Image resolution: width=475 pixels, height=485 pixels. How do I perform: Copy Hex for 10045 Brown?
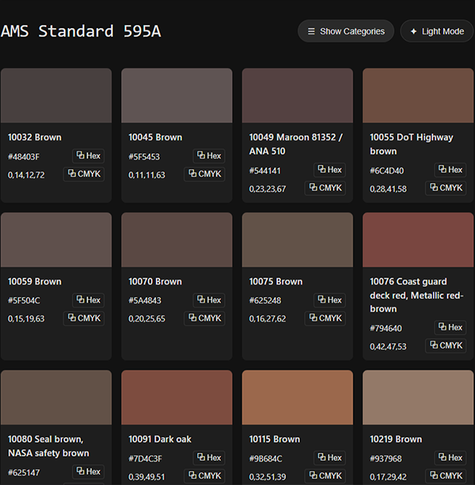point(209,156)
